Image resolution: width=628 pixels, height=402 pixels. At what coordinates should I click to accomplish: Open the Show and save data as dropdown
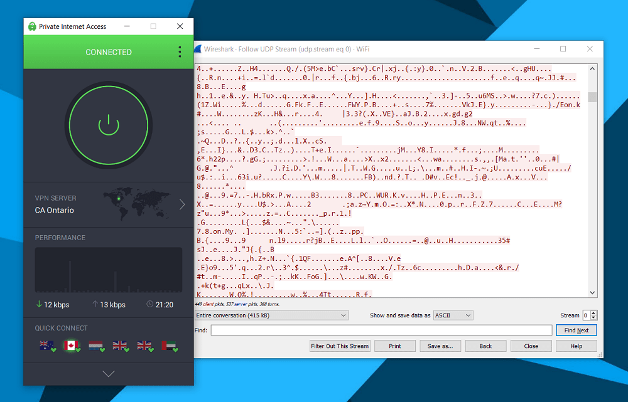(x=453, y=315)
